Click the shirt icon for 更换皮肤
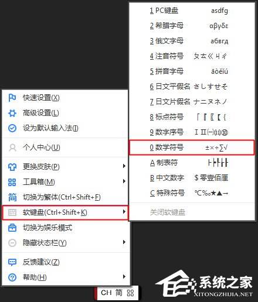The height and width of the screenshot is (302, 258). (12, 167)
